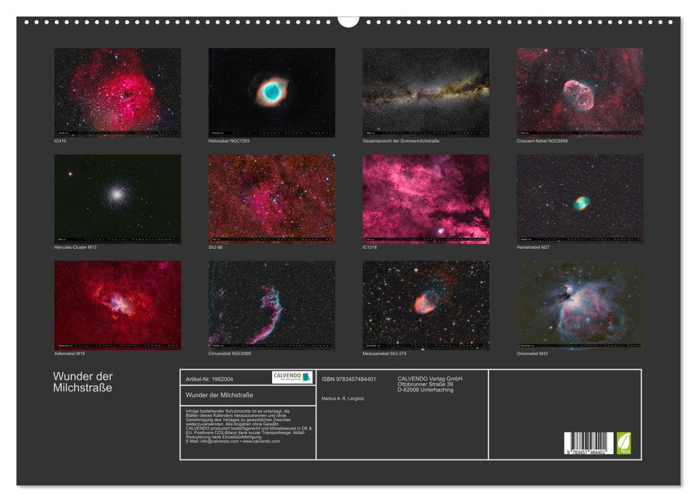Open the pink IC1318 image
The width and height of the screenshot is (697, 502).
coord(426,199)
